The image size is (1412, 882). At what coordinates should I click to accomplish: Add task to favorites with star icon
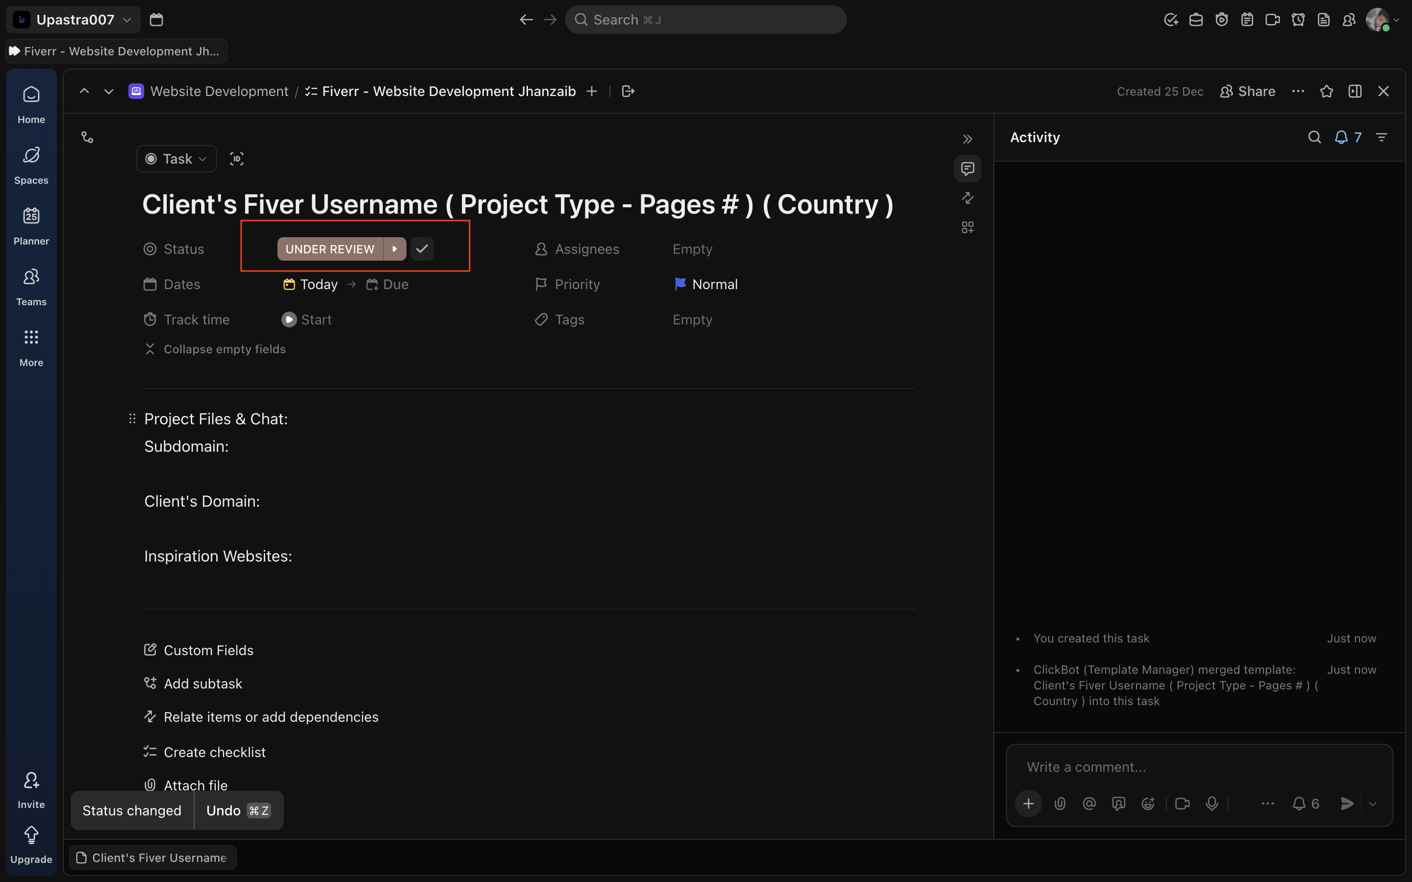pos(1326,92)
